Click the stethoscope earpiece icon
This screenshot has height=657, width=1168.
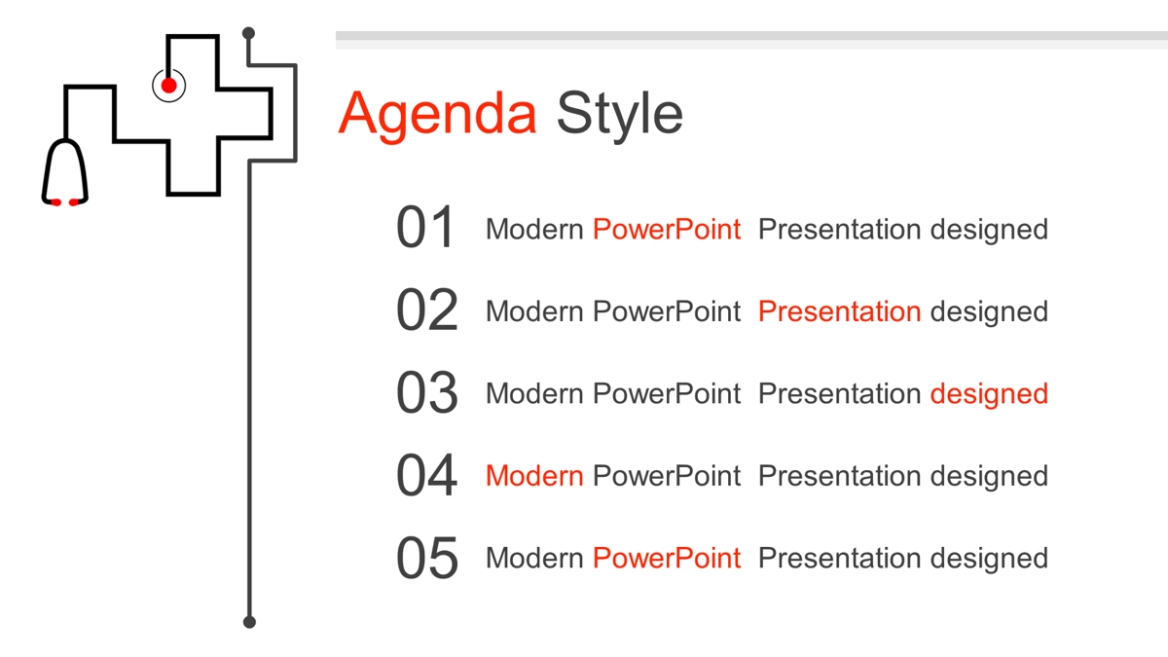point(65,171)
